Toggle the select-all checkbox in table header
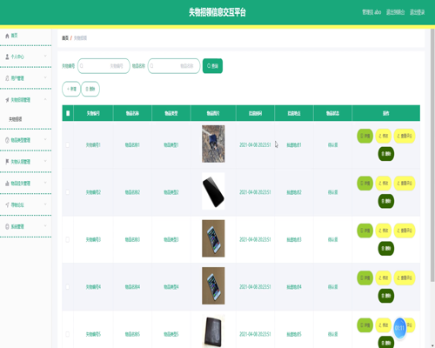This screenshot has width=435, height=348. (68, 113)
